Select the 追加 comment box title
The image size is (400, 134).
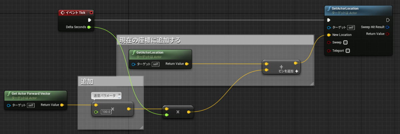point(87,81)
